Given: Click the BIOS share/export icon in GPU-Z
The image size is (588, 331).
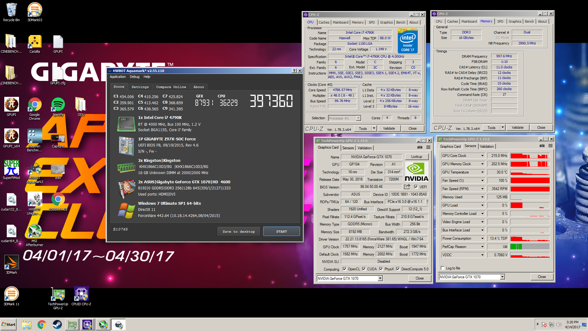Looking at the screenshot, I should (x=407, y=187).
